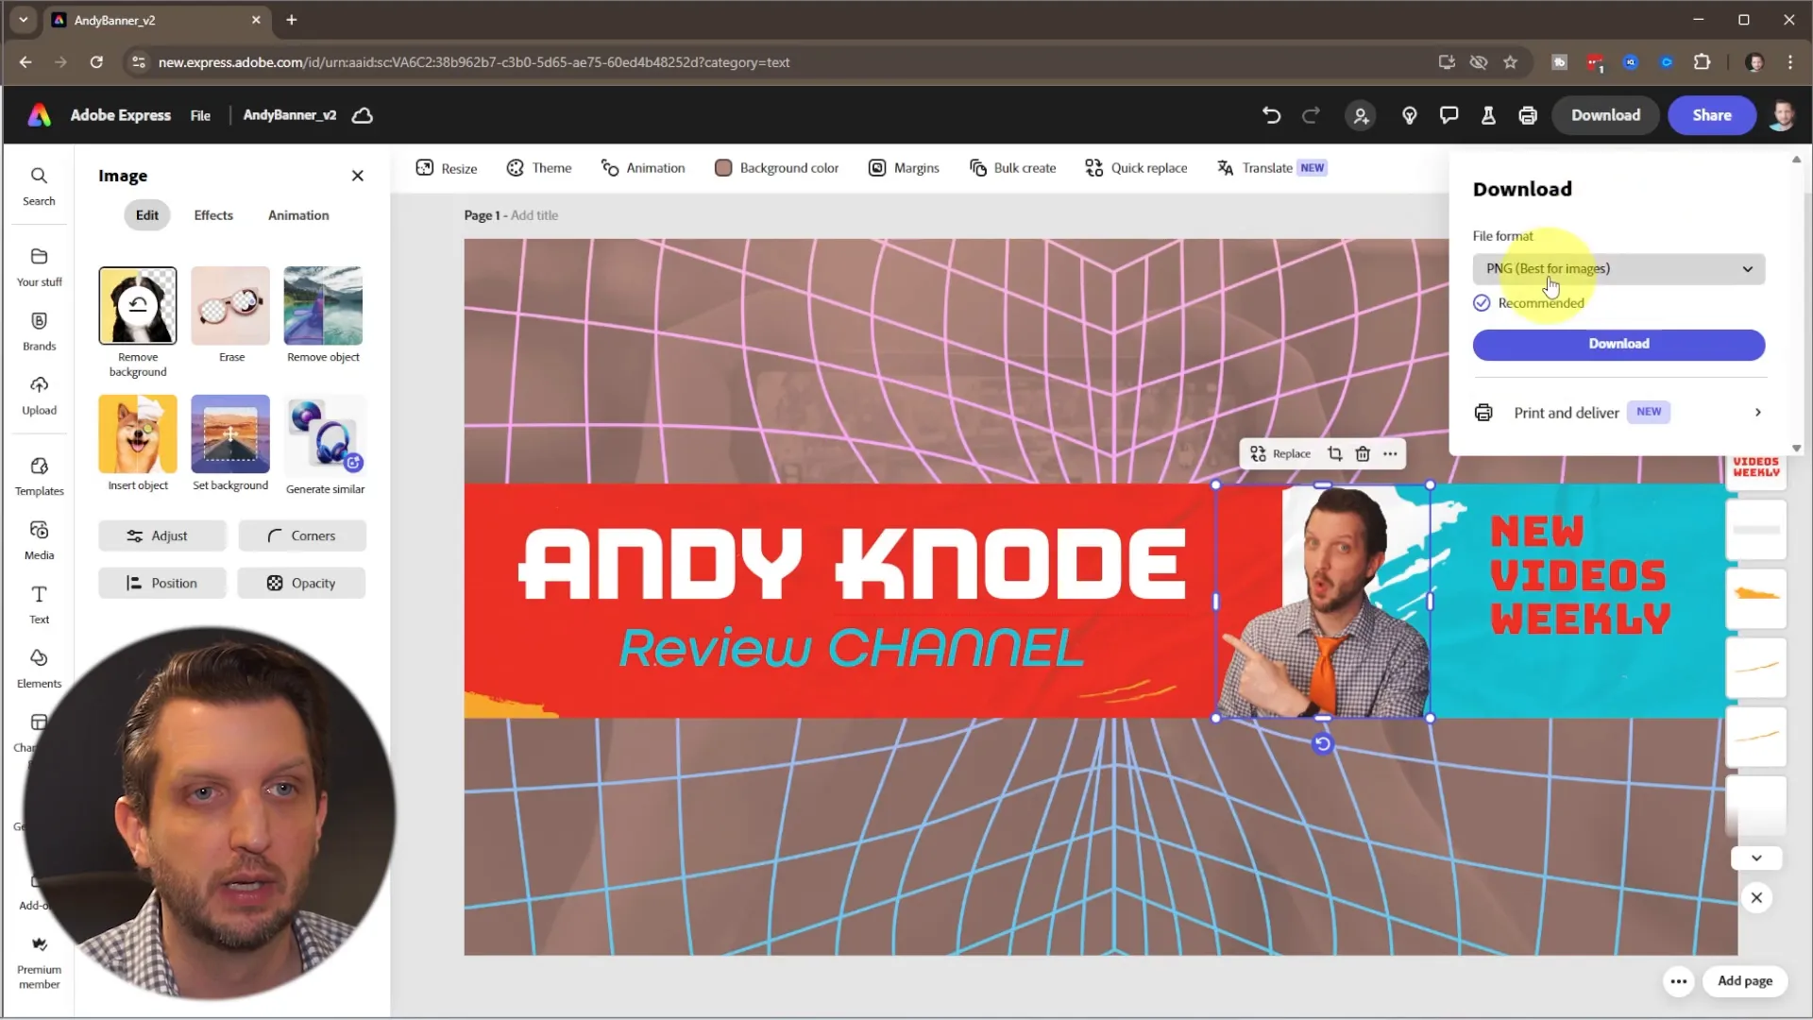This screenshot has width=1813, height=1020.
Task: Open the File menu
Action: [x=200, y=115]
